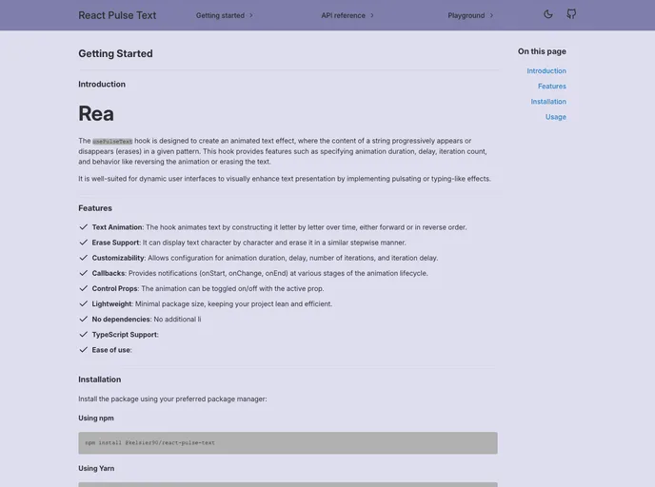Viewport: 655px width, 487px height.
Task: Click the checkmark icon beside Erase Support
Action: (83, 243)
